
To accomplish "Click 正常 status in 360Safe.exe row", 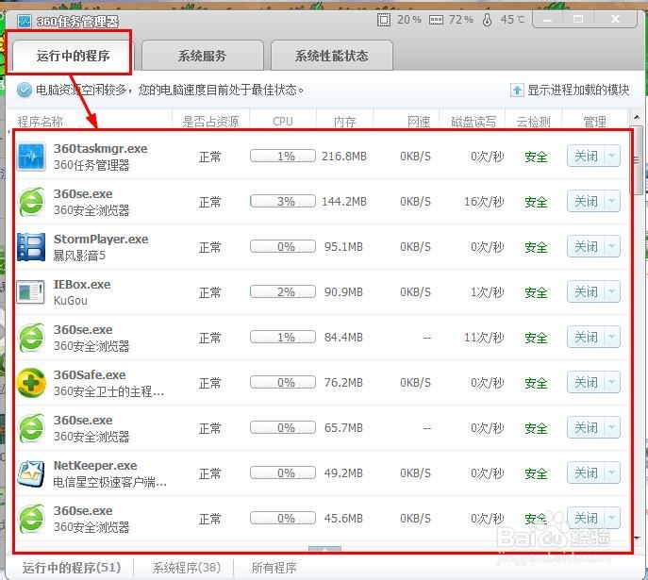I will click(x=210, y=383).
